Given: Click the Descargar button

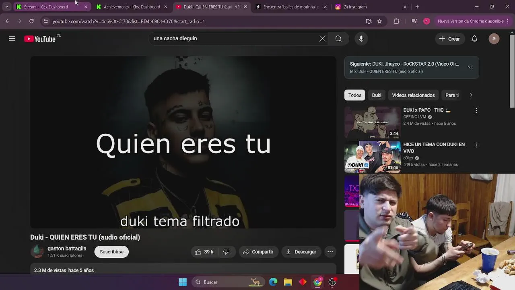Looking at the screenshot, I should tap(301, 252).
